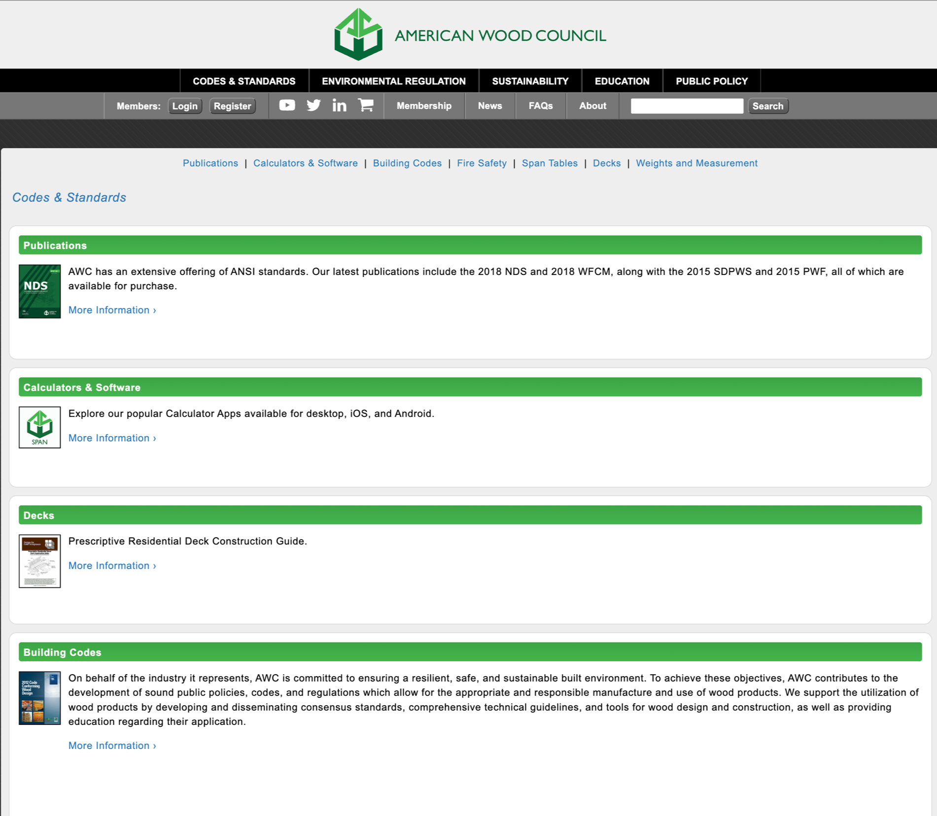Follow the Weights and Measurement link

click(696, 163)
